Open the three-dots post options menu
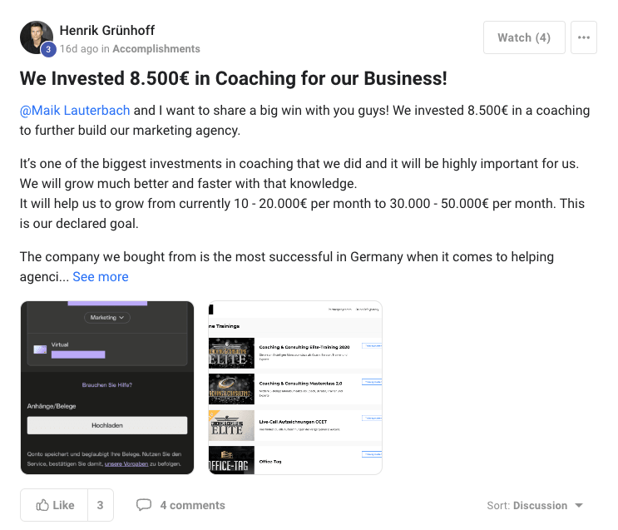This screenshot has width=618, height=530. pos(584,37)
